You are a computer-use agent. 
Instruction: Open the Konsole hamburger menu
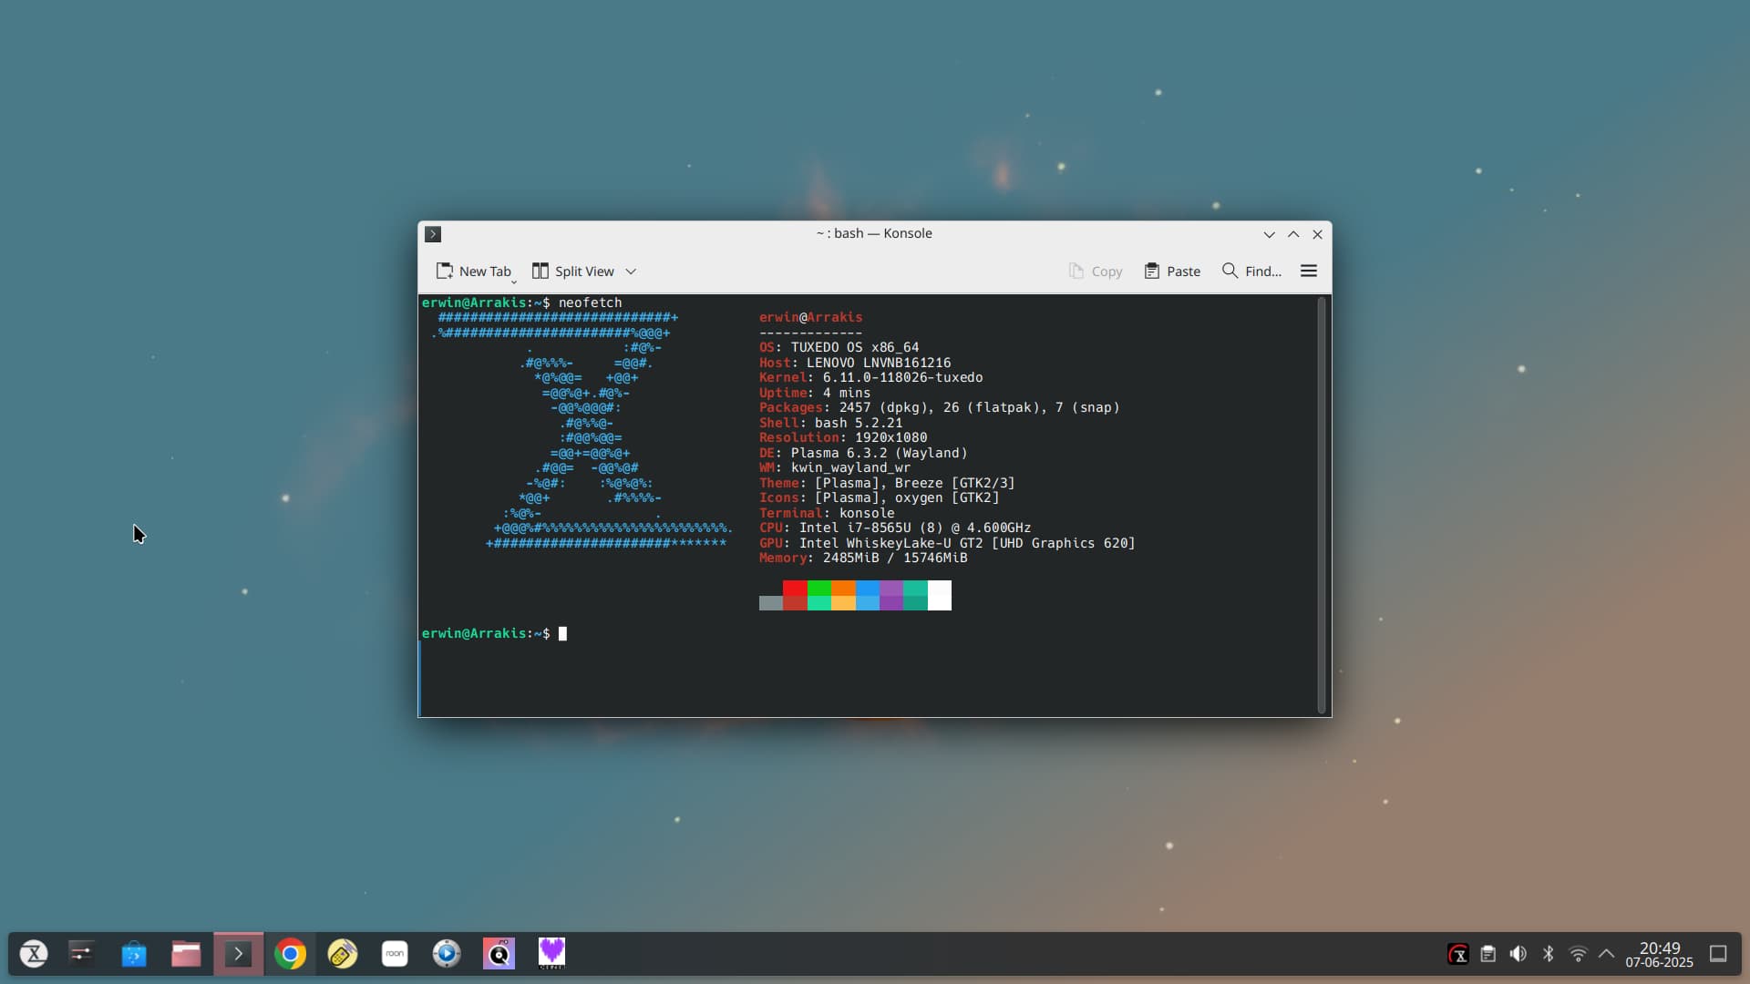(1309, 272)
